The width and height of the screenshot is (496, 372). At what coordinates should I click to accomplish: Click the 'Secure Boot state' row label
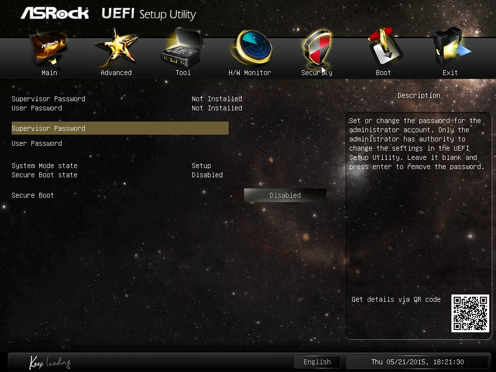click(x=44, y=175)
